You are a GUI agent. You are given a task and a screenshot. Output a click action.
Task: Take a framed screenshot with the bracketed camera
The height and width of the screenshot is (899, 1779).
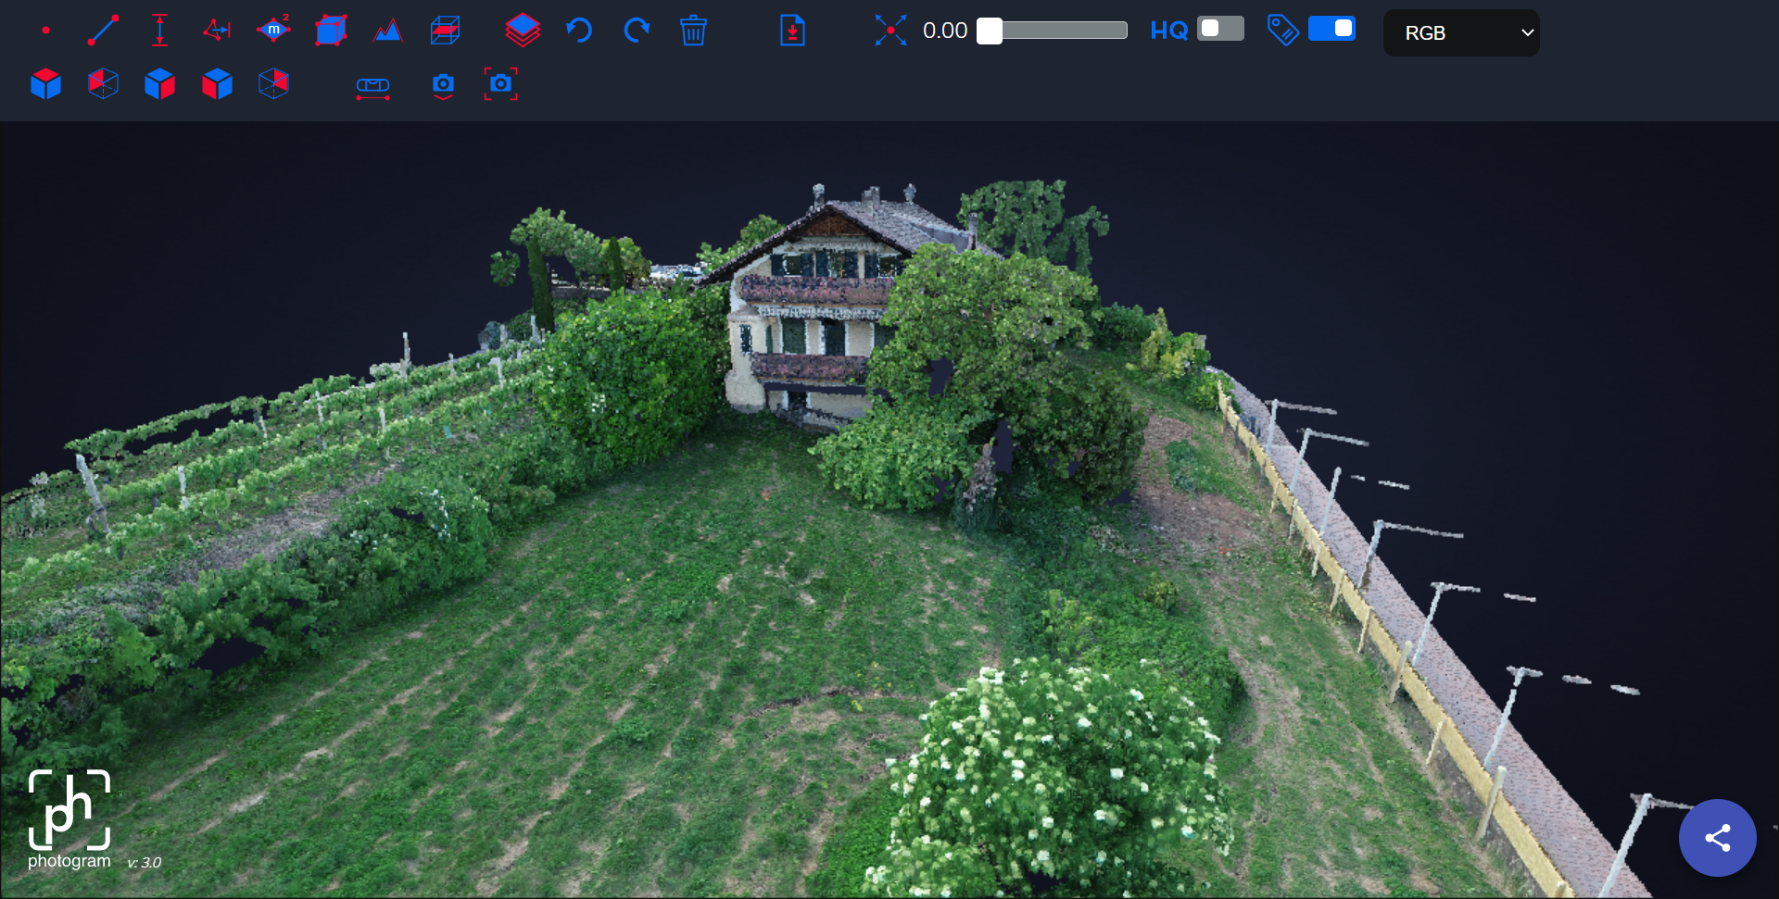pyautogui.click(x=500, y=84)
